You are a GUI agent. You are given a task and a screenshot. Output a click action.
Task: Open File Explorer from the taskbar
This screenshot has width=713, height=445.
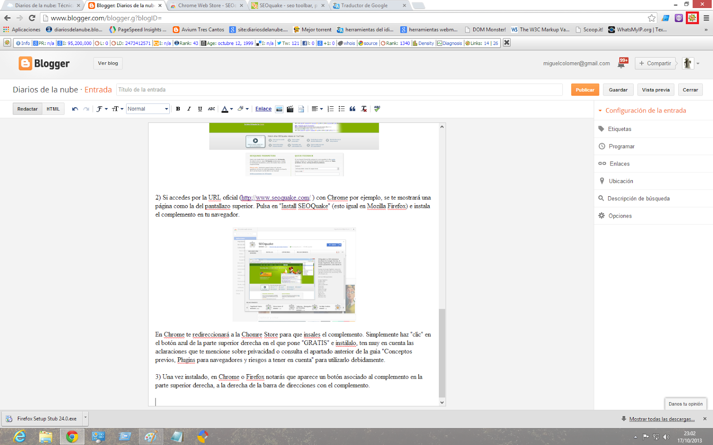45,437
